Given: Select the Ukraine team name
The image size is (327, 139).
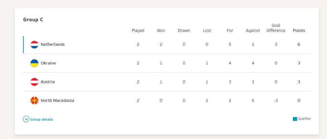Looking at the screenshot, I should coord(48,63).
